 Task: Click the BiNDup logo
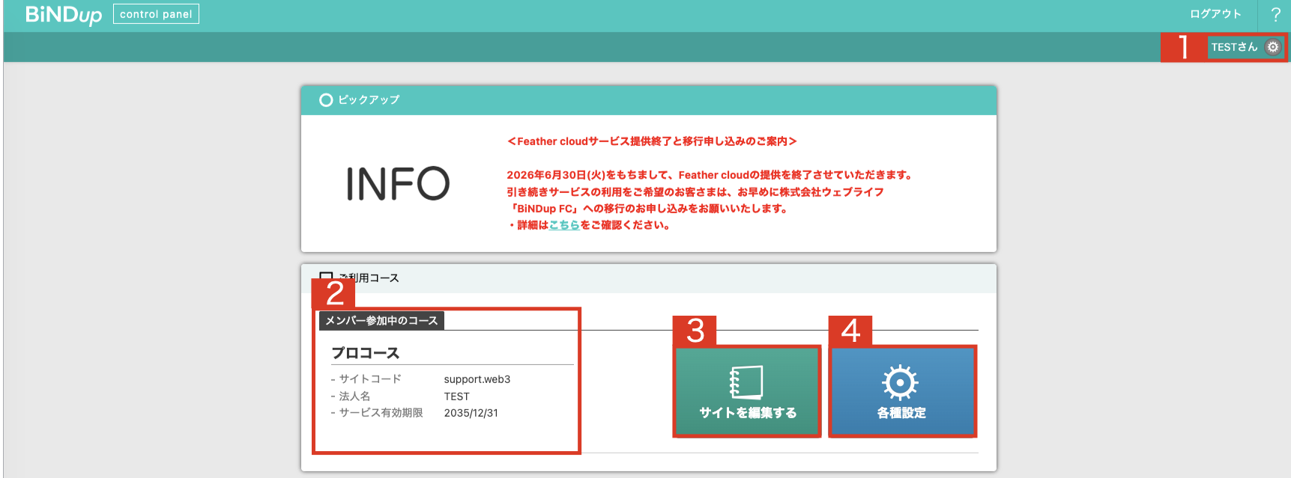pos(64,14)
